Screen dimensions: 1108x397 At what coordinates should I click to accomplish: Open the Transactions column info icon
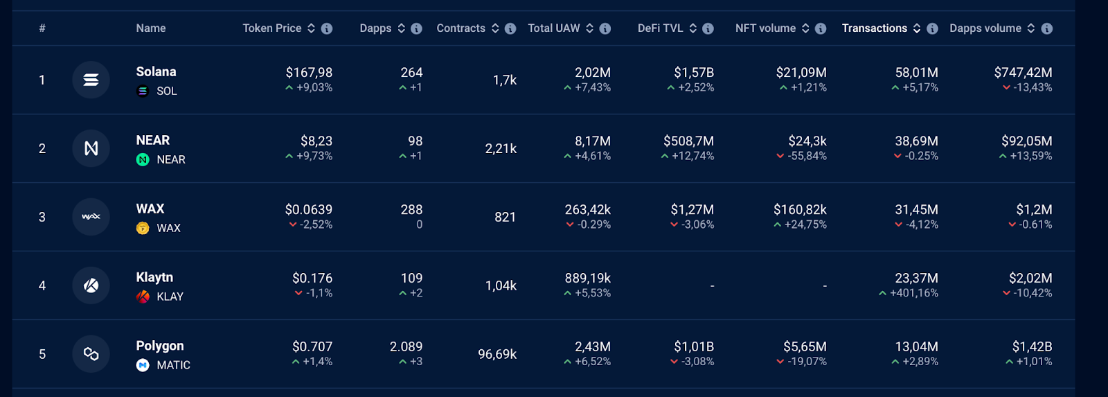(x=932, y=28)
